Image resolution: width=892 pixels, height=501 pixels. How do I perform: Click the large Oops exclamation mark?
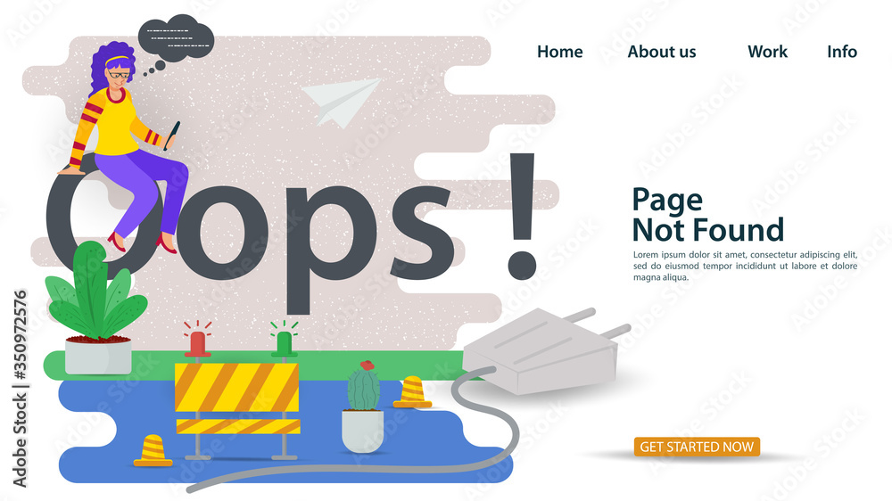point(522,216)
